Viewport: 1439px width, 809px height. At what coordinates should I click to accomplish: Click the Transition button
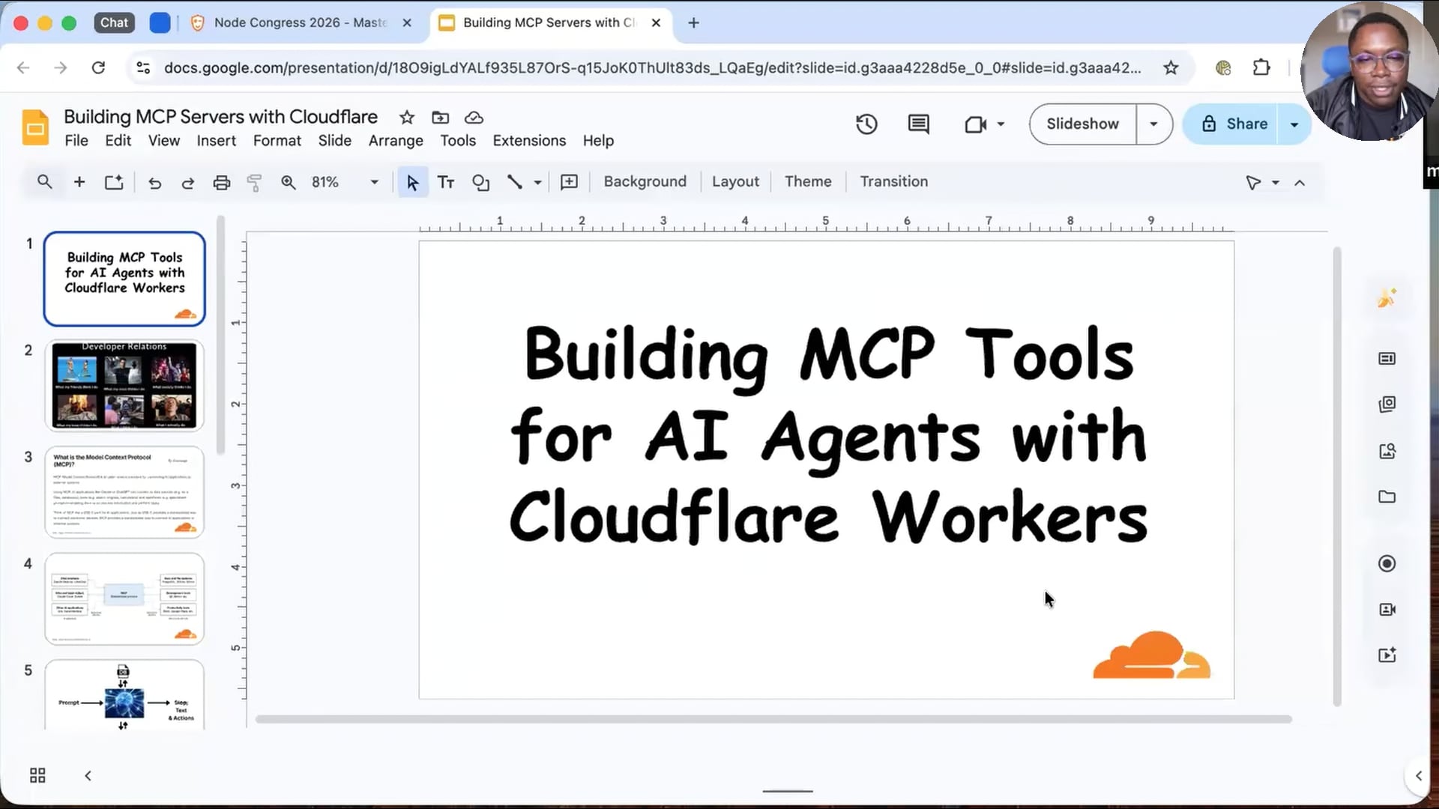click(893, 181)
